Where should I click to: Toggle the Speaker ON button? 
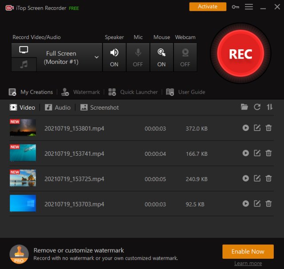114,57
